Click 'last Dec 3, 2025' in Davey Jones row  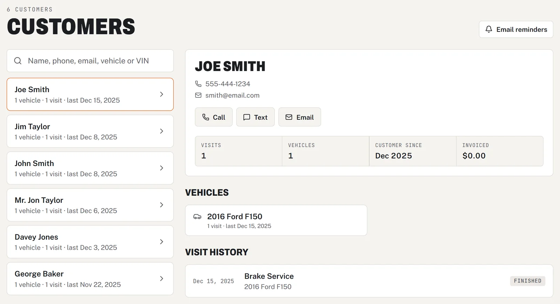coord(92,248)
